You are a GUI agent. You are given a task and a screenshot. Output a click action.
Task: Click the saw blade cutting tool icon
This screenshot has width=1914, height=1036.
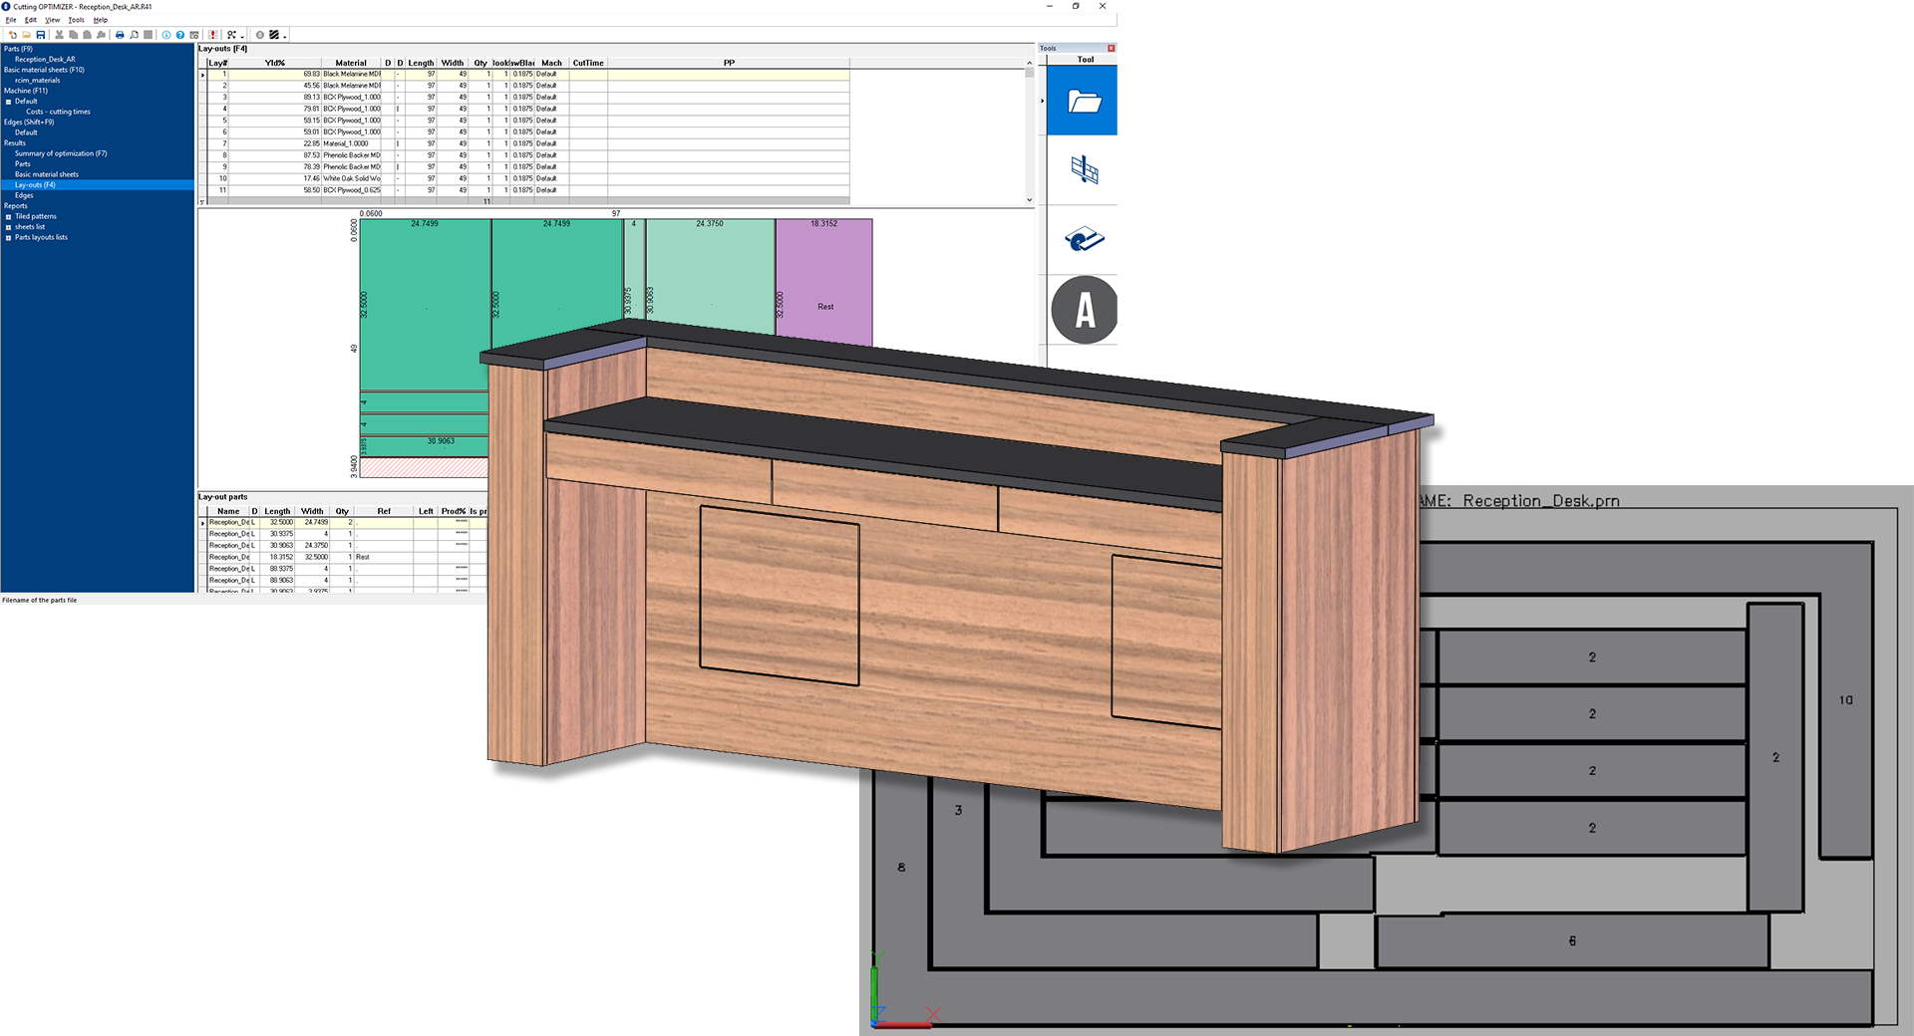point(1084,239)
